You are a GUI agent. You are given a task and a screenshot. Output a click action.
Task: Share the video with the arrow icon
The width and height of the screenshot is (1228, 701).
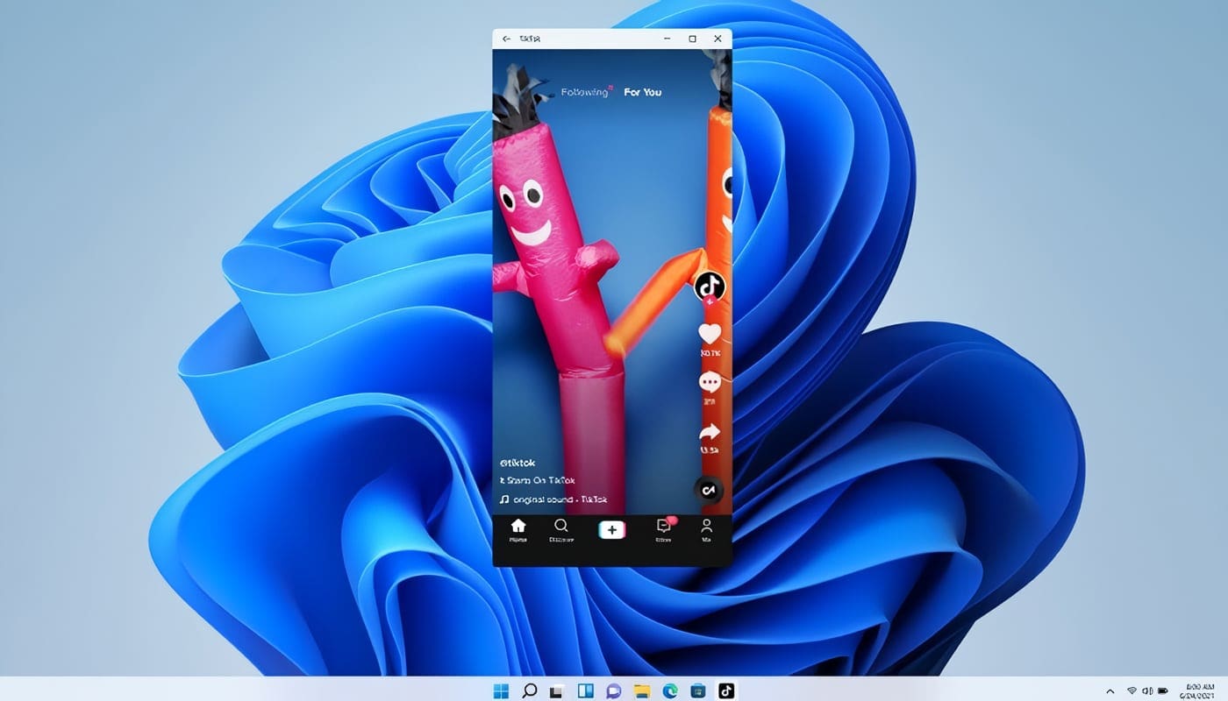[x=710, y=432]
